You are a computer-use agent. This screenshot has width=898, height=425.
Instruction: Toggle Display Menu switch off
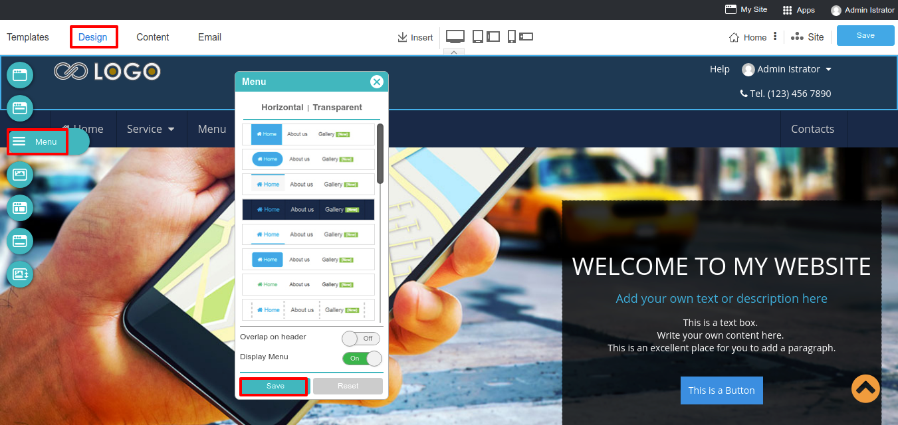362,359
